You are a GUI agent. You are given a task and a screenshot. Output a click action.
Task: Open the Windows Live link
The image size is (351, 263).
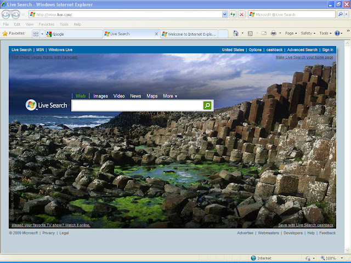[x=60, y=50]
